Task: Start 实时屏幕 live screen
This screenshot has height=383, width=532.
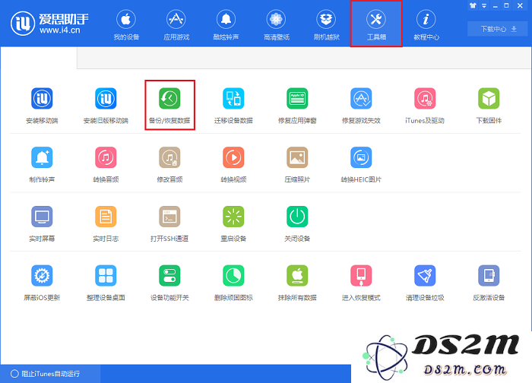Action: (42, 223)
